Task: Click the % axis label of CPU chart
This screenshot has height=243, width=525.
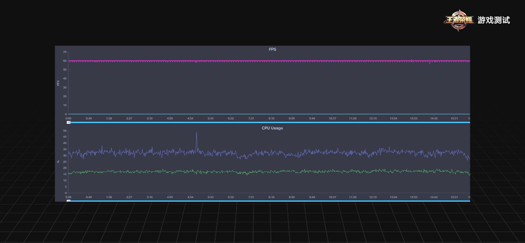Action: (58, 162)
